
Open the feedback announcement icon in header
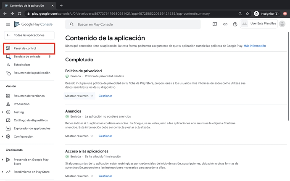point(215,24)
